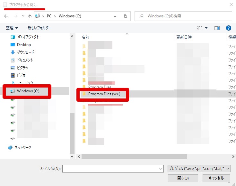Click the キャンセル button
This screenshot has height=186, width=236.
(x=216, y=178)
